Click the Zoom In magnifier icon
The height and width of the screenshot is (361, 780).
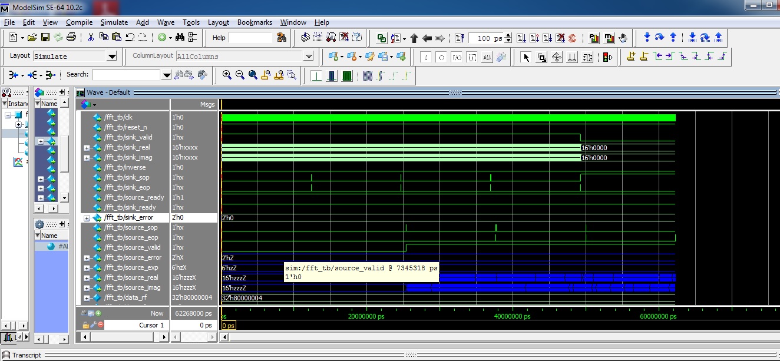(x=227, y=75)
